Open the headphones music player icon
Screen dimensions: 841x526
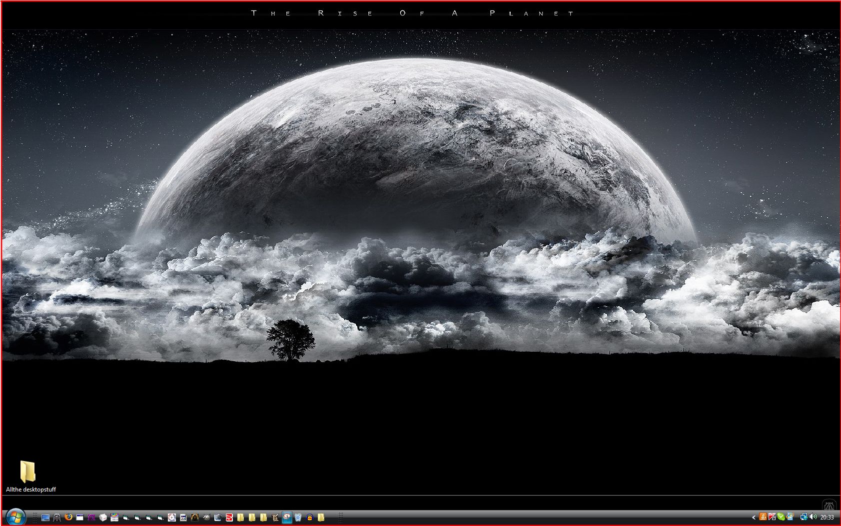tap(310, 518)
